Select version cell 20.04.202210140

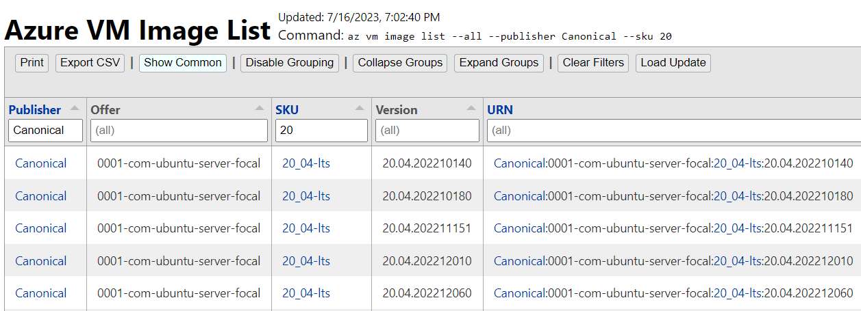pyautogui.click(x=427, y=163)
